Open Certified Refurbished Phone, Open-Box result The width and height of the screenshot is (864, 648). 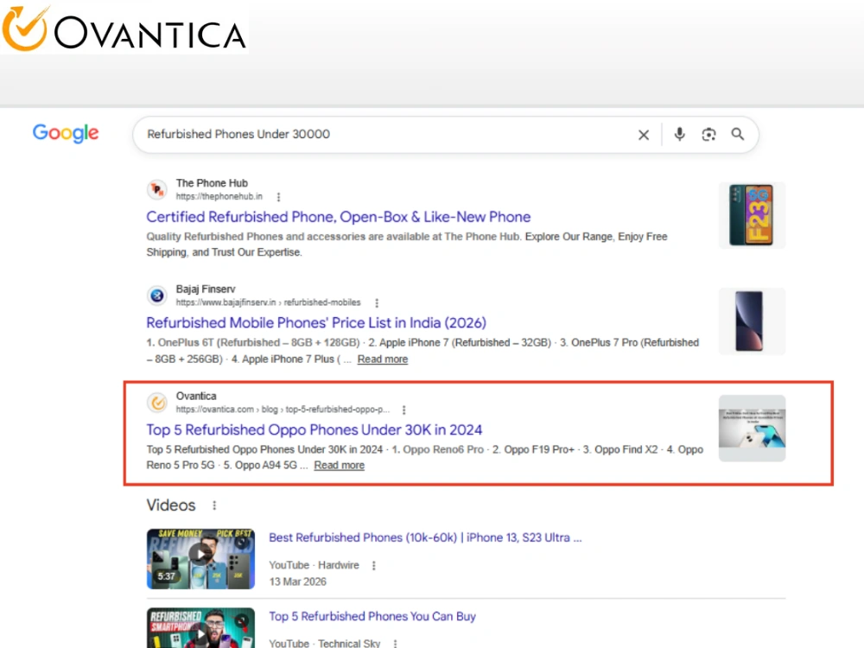coord(339,217)
